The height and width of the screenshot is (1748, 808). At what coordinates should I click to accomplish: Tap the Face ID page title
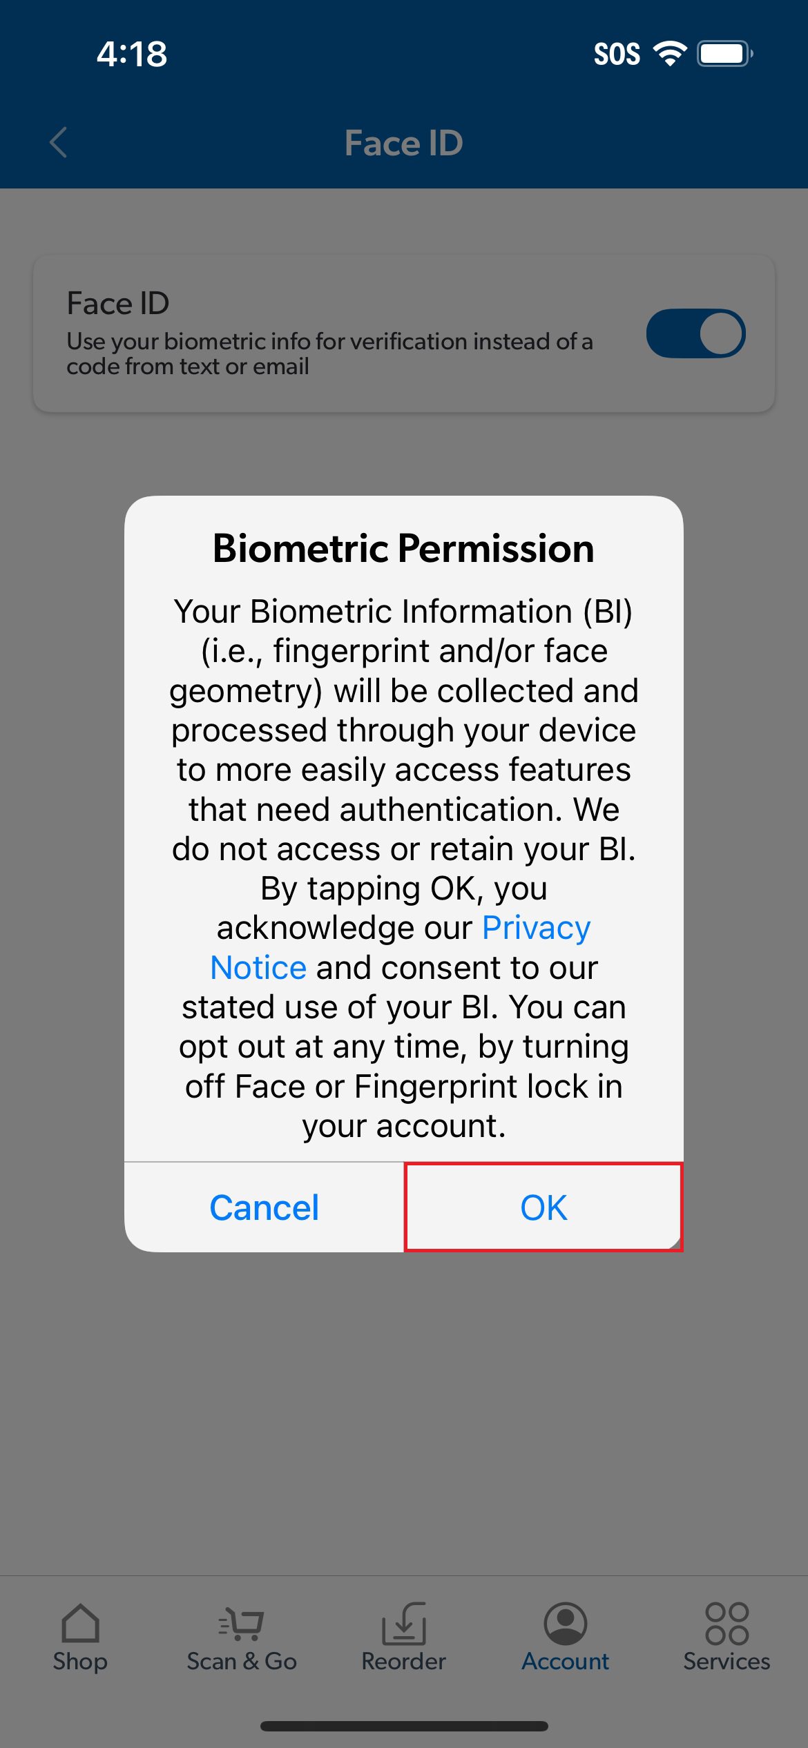pos(404,143)
